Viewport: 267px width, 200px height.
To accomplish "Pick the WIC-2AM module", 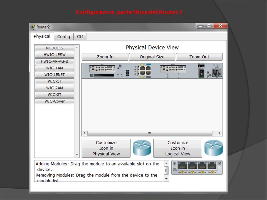I will 55,88.
